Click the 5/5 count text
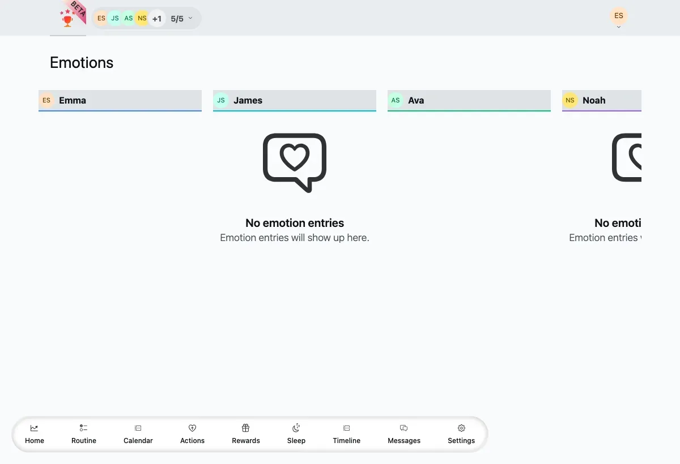 point(177,19)
